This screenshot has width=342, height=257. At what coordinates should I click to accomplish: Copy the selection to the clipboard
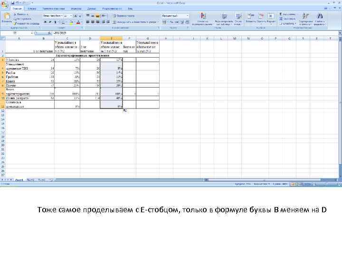pos(22,19)
